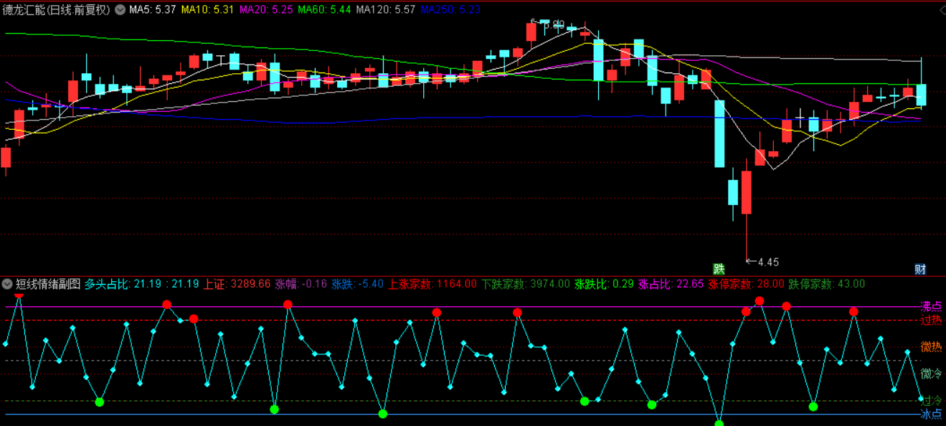The width and height of the screenshot is (946, 426).
Task: Click the 4.45 low price annotation
Action: pos(767,262)
